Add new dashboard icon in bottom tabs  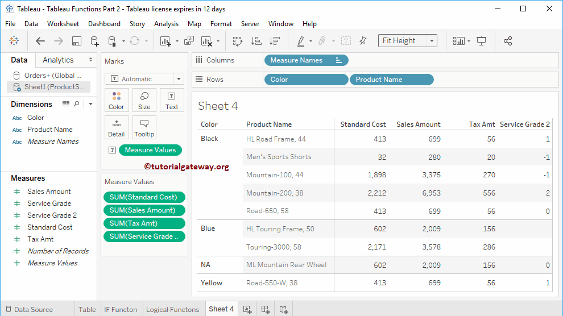[266, 310]
